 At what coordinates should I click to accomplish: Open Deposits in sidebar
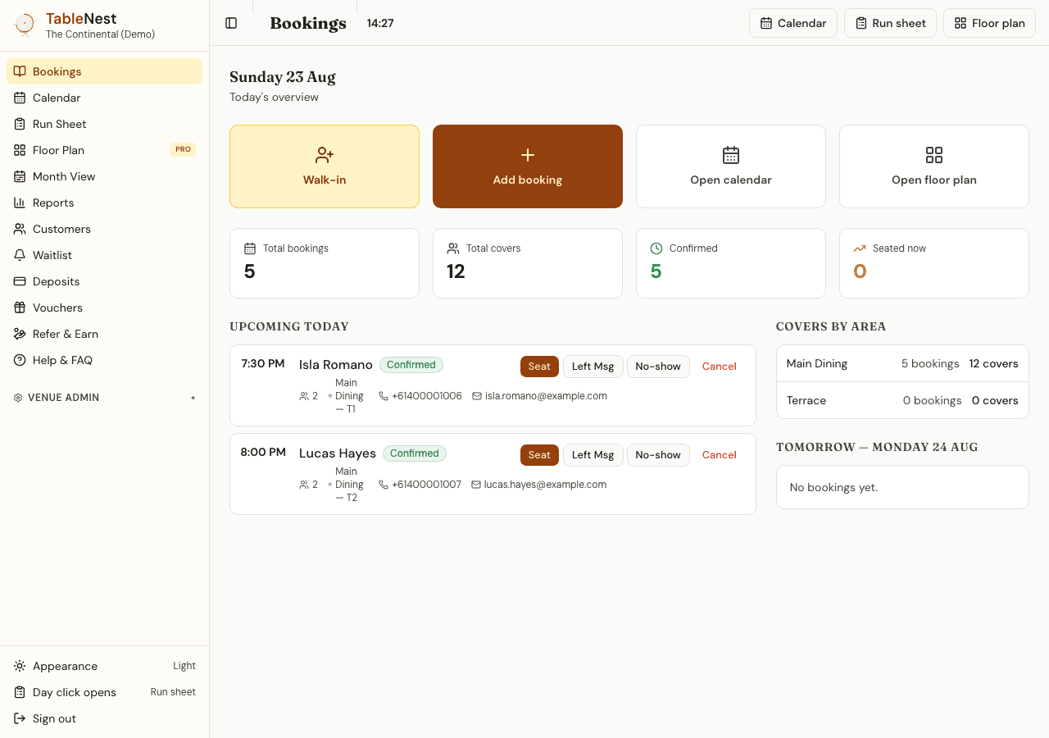[104, 281]
